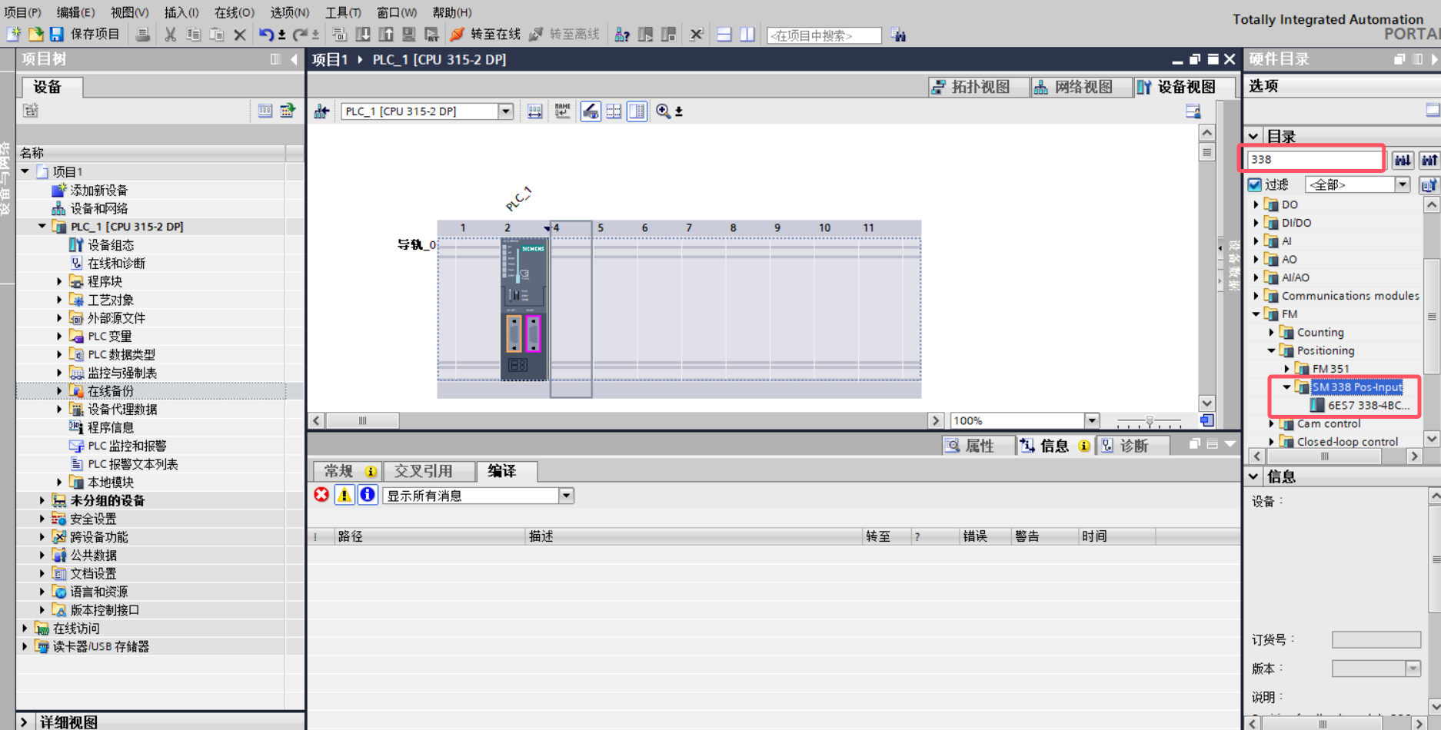Click the print icon in toolbar

click(x=142, y=35)
